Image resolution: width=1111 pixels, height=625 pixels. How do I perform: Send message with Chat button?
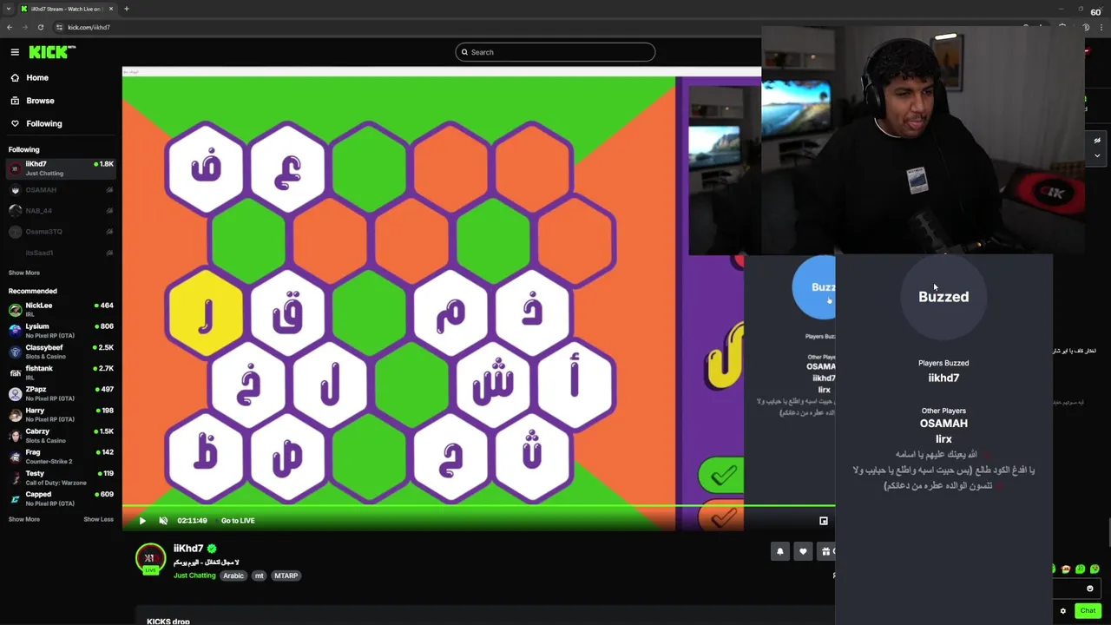[1088, 610]
